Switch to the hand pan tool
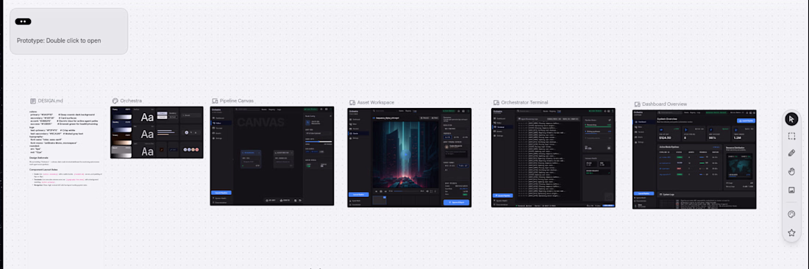 (x=791, y=171)
